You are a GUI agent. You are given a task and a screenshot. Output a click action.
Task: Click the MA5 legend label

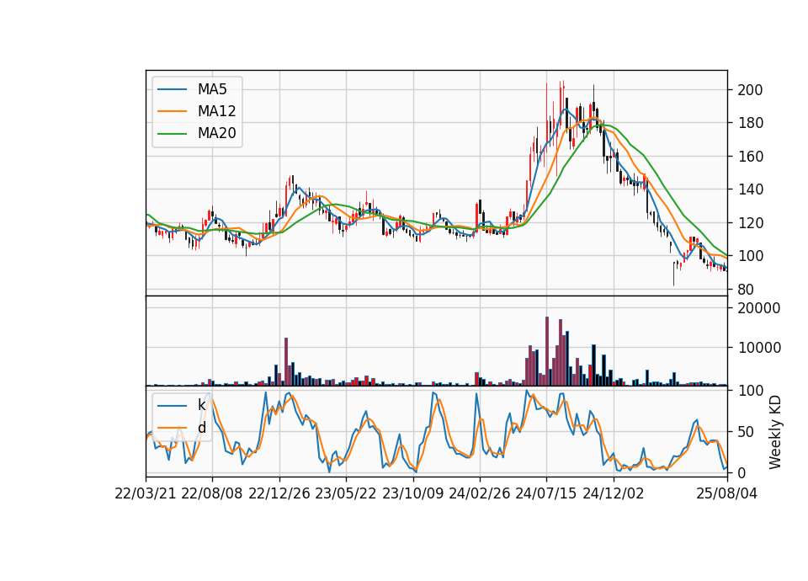pos(212,89)
